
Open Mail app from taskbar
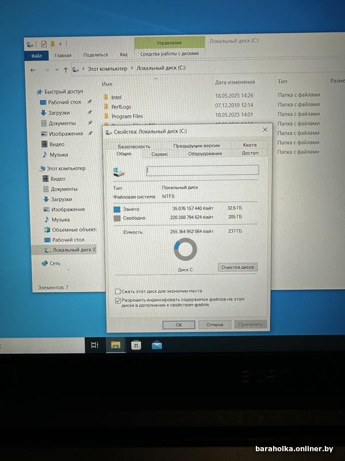157,345
